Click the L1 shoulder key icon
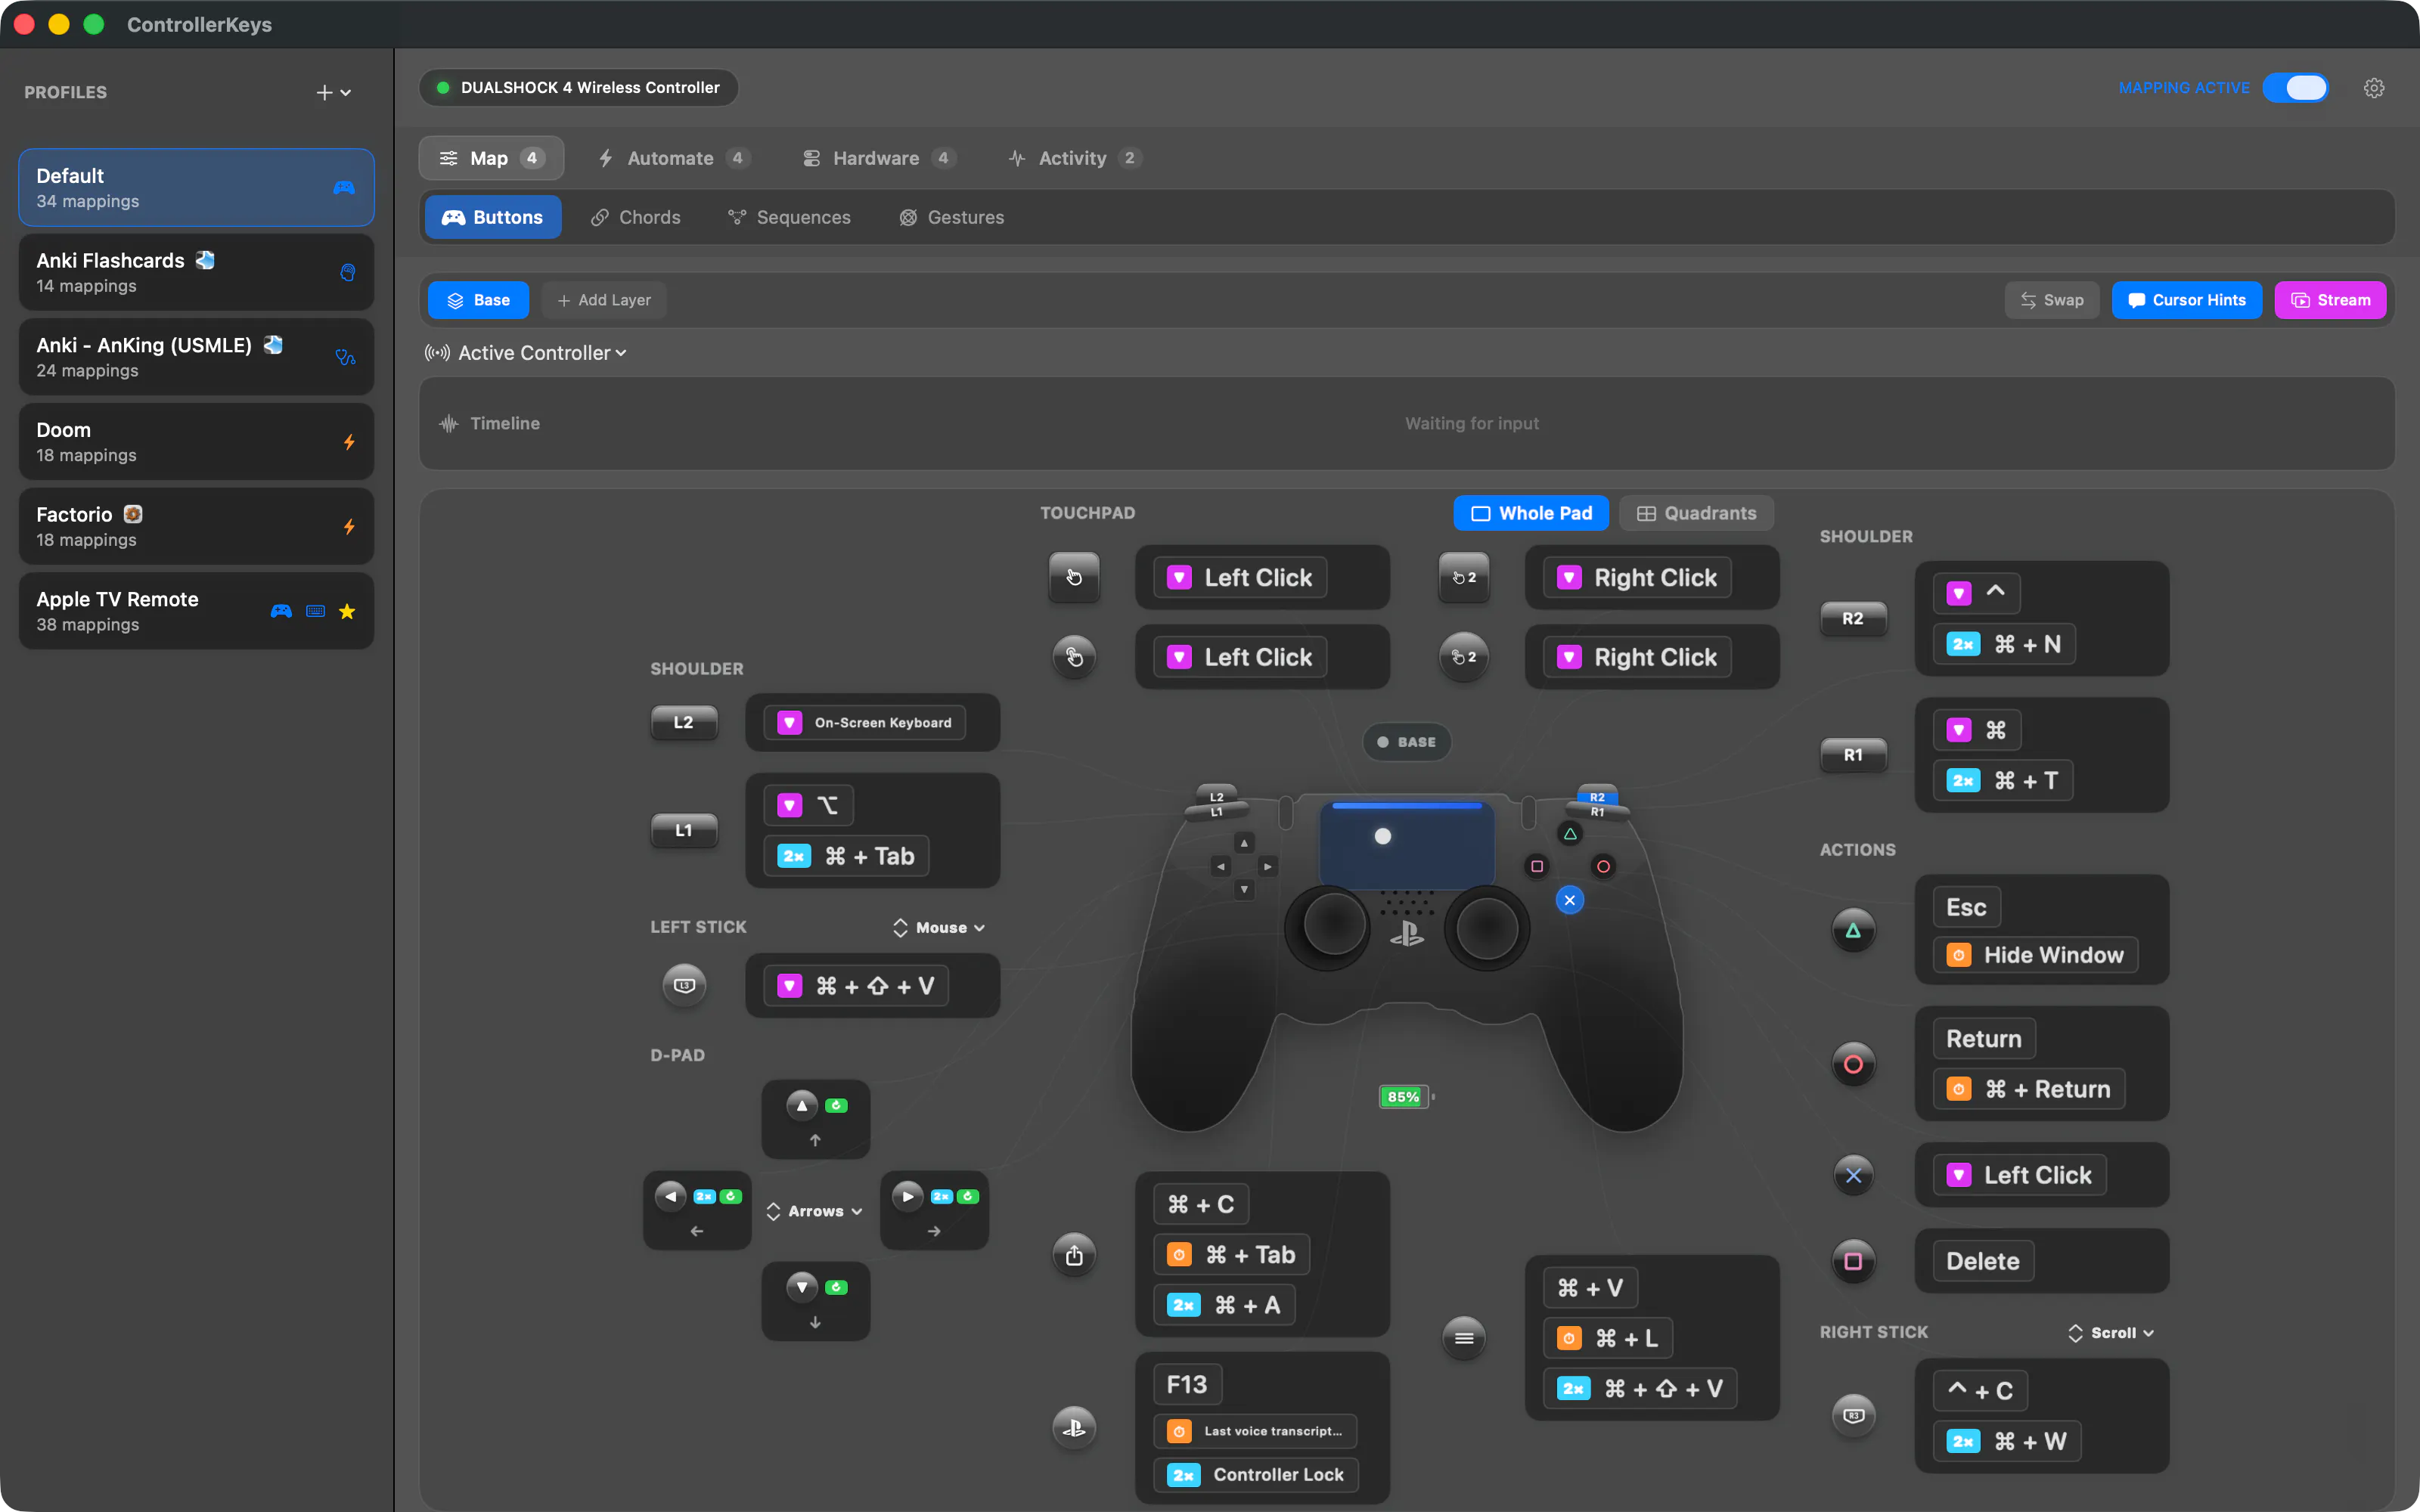 tap(684, 830)
